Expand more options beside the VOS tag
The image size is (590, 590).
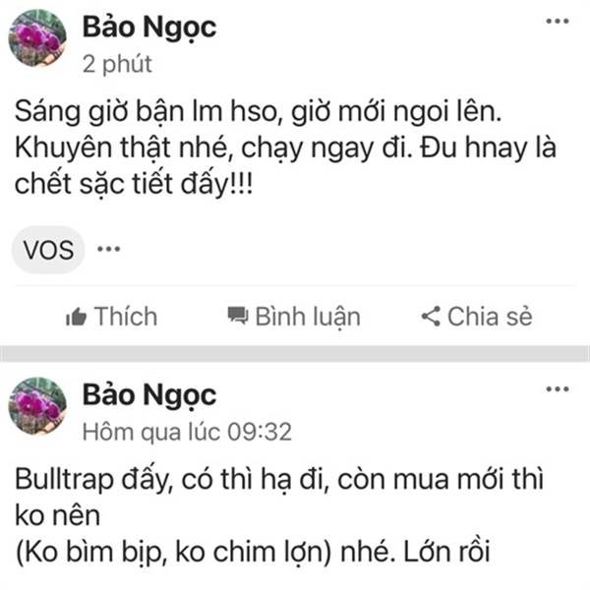[x=109, y=249]
